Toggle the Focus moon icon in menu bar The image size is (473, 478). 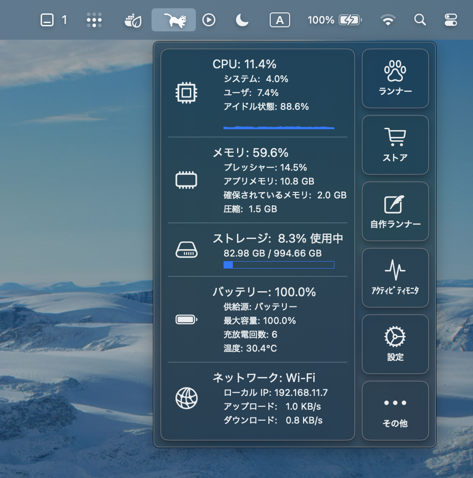[x=242, y=20]
